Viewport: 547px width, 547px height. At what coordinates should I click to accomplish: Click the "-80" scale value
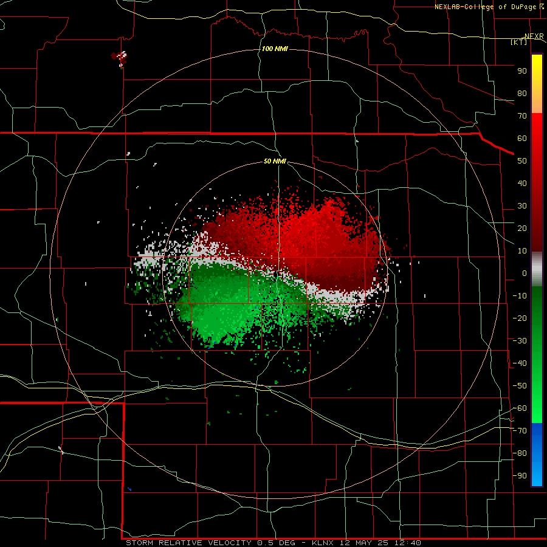tap(520, 453)
